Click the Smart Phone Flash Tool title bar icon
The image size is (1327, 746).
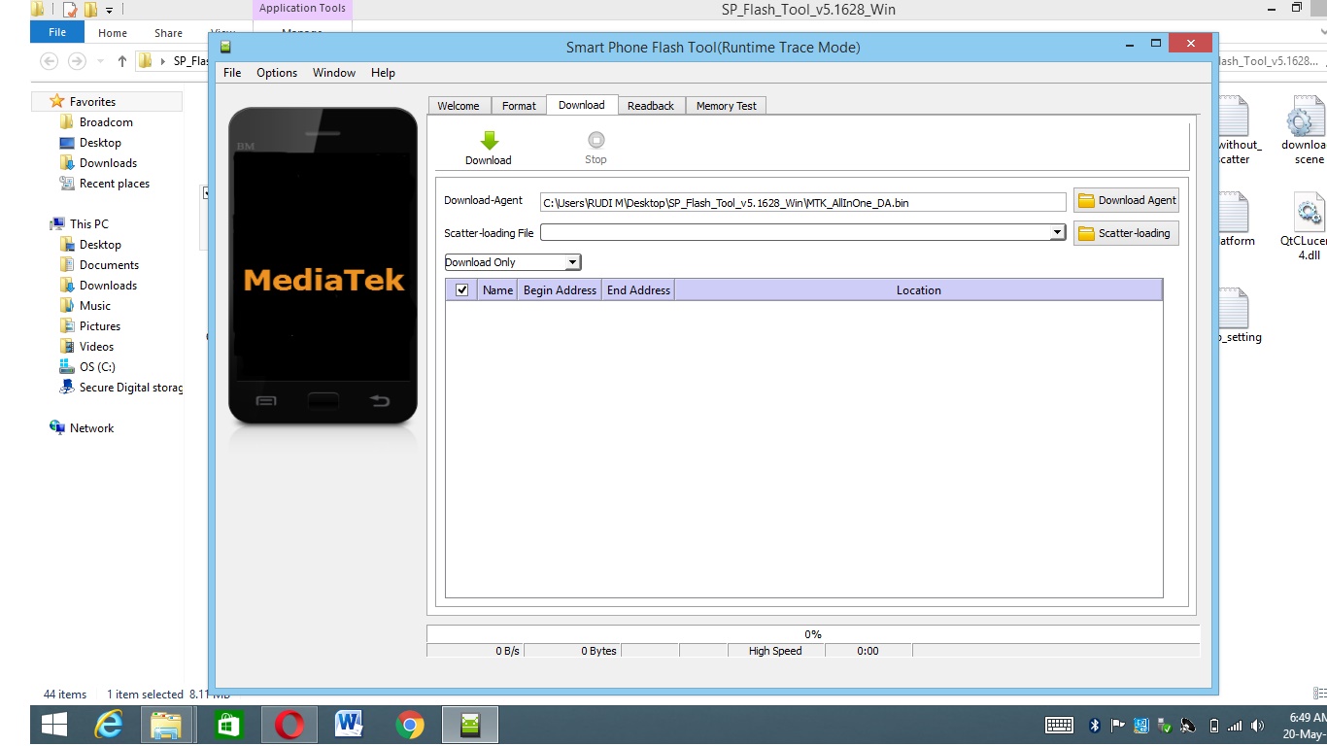point(225,47)
